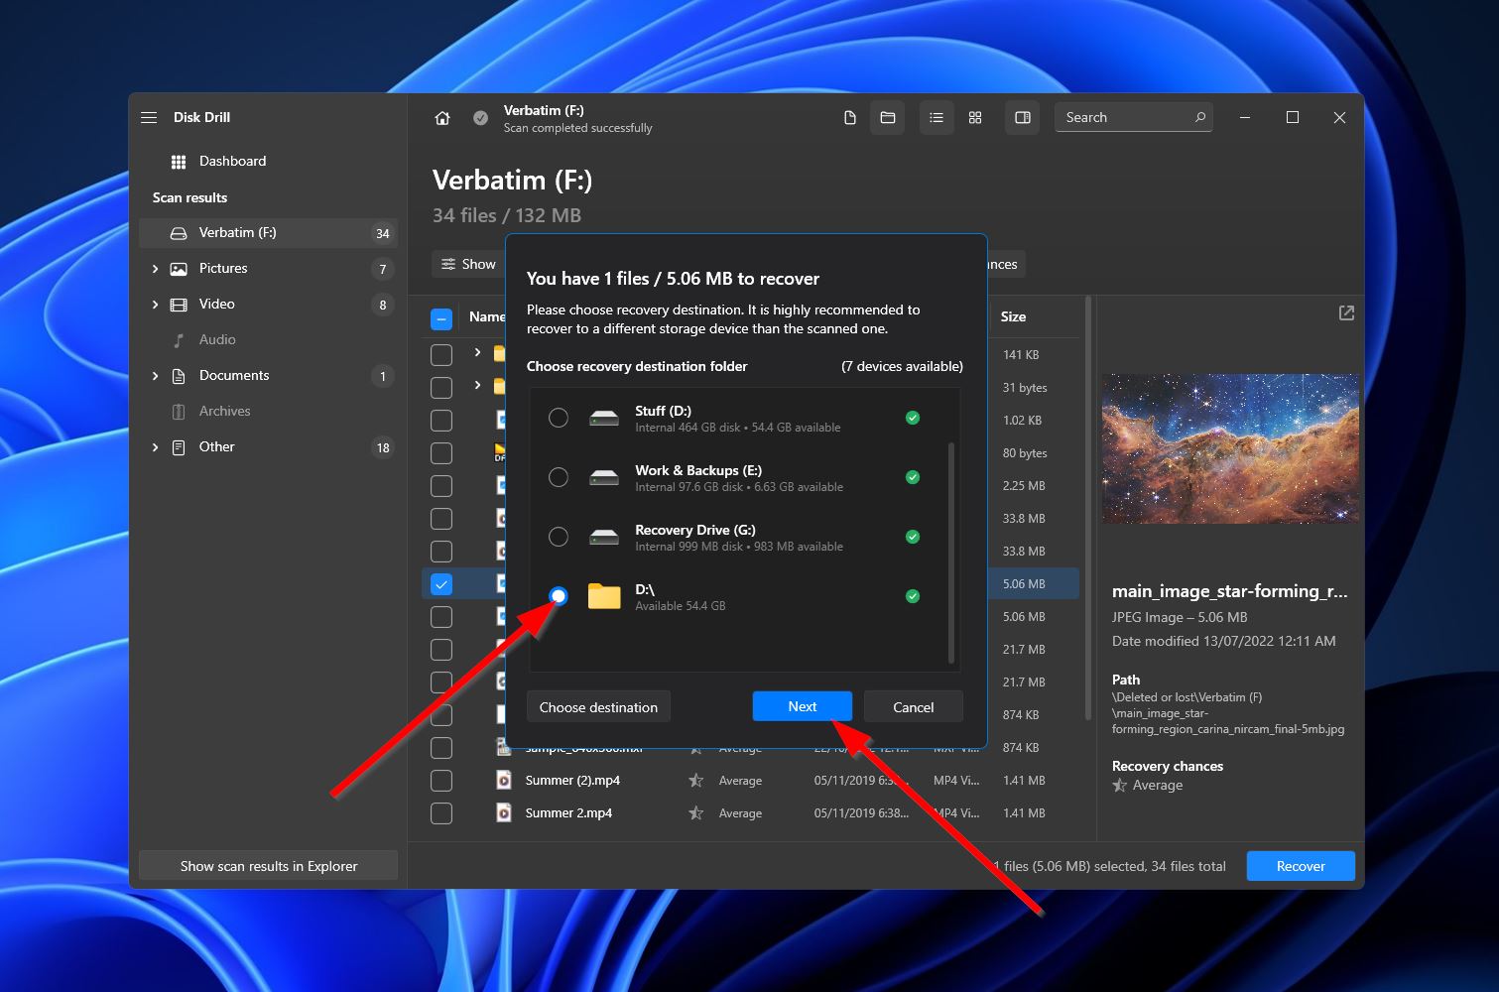The height and width of the screenshot is (992, 1499).
Task: Click the Documents category icon
Action: click(x=179, y=376)
